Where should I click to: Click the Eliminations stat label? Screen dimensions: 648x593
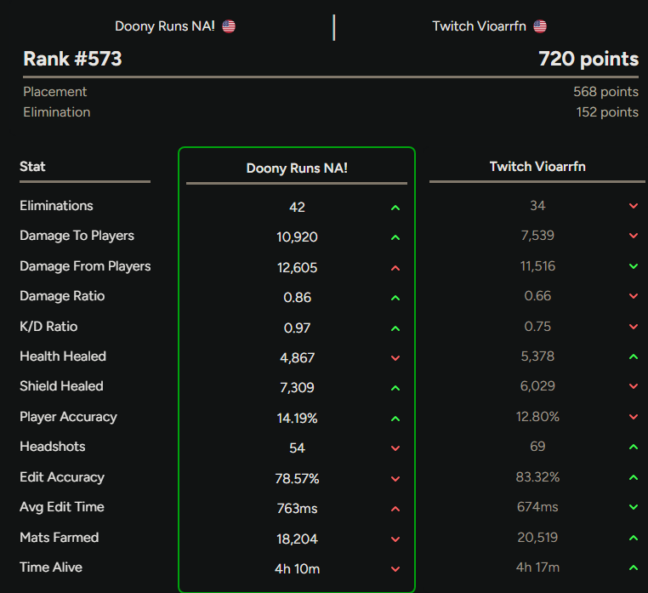point(57,206)
